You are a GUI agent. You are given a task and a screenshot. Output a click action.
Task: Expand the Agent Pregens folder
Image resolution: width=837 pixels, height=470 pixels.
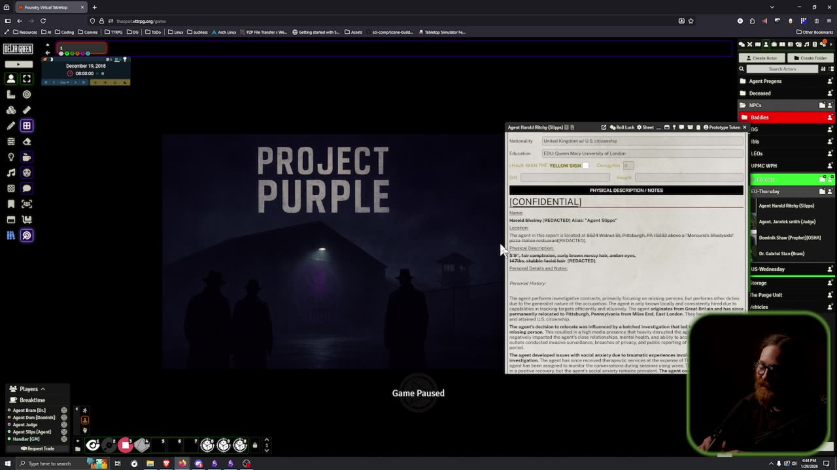click(787, 81)
